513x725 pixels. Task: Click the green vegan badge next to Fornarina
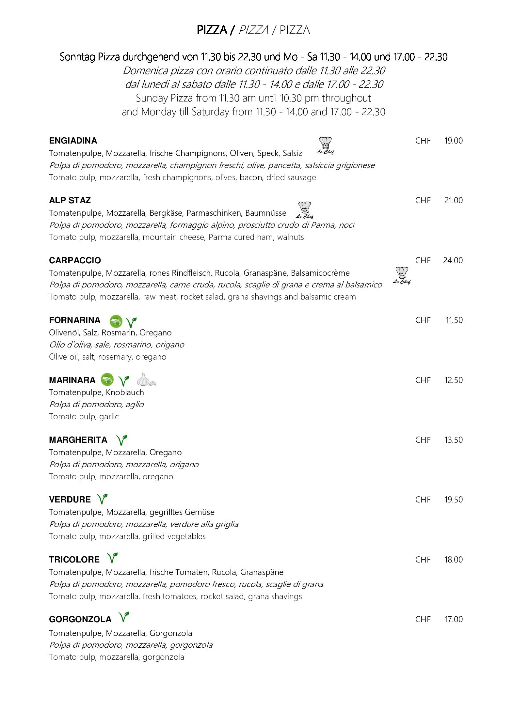coord(116,321)
